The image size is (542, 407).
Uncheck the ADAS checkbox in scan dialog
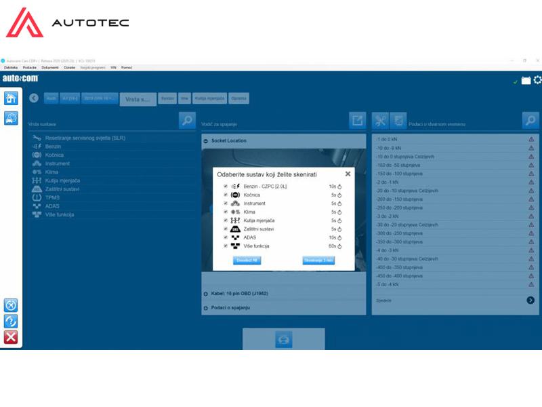tap(226, 237)
